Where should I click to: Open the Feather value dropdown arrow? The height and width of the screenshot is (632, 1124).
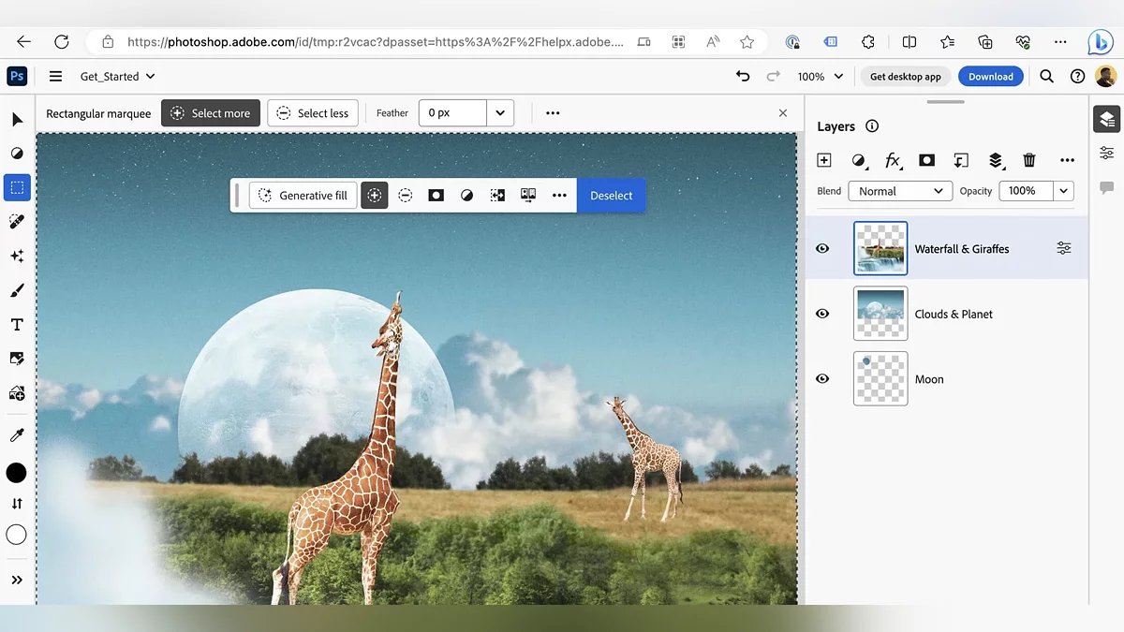500,113
